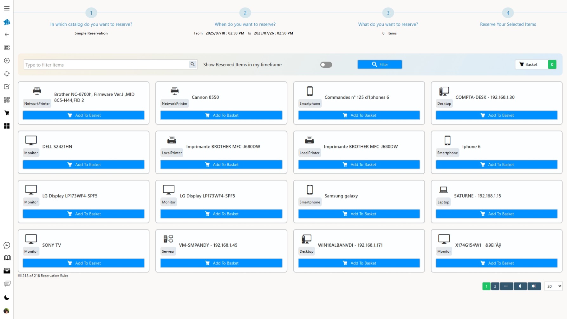Jump to the last page of results
This screenshot has height=319, width=567.
tap(534, 286)
